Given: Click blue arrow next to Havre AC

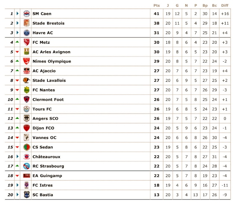Looking at the screenshot, I should [x=18, y=33].
